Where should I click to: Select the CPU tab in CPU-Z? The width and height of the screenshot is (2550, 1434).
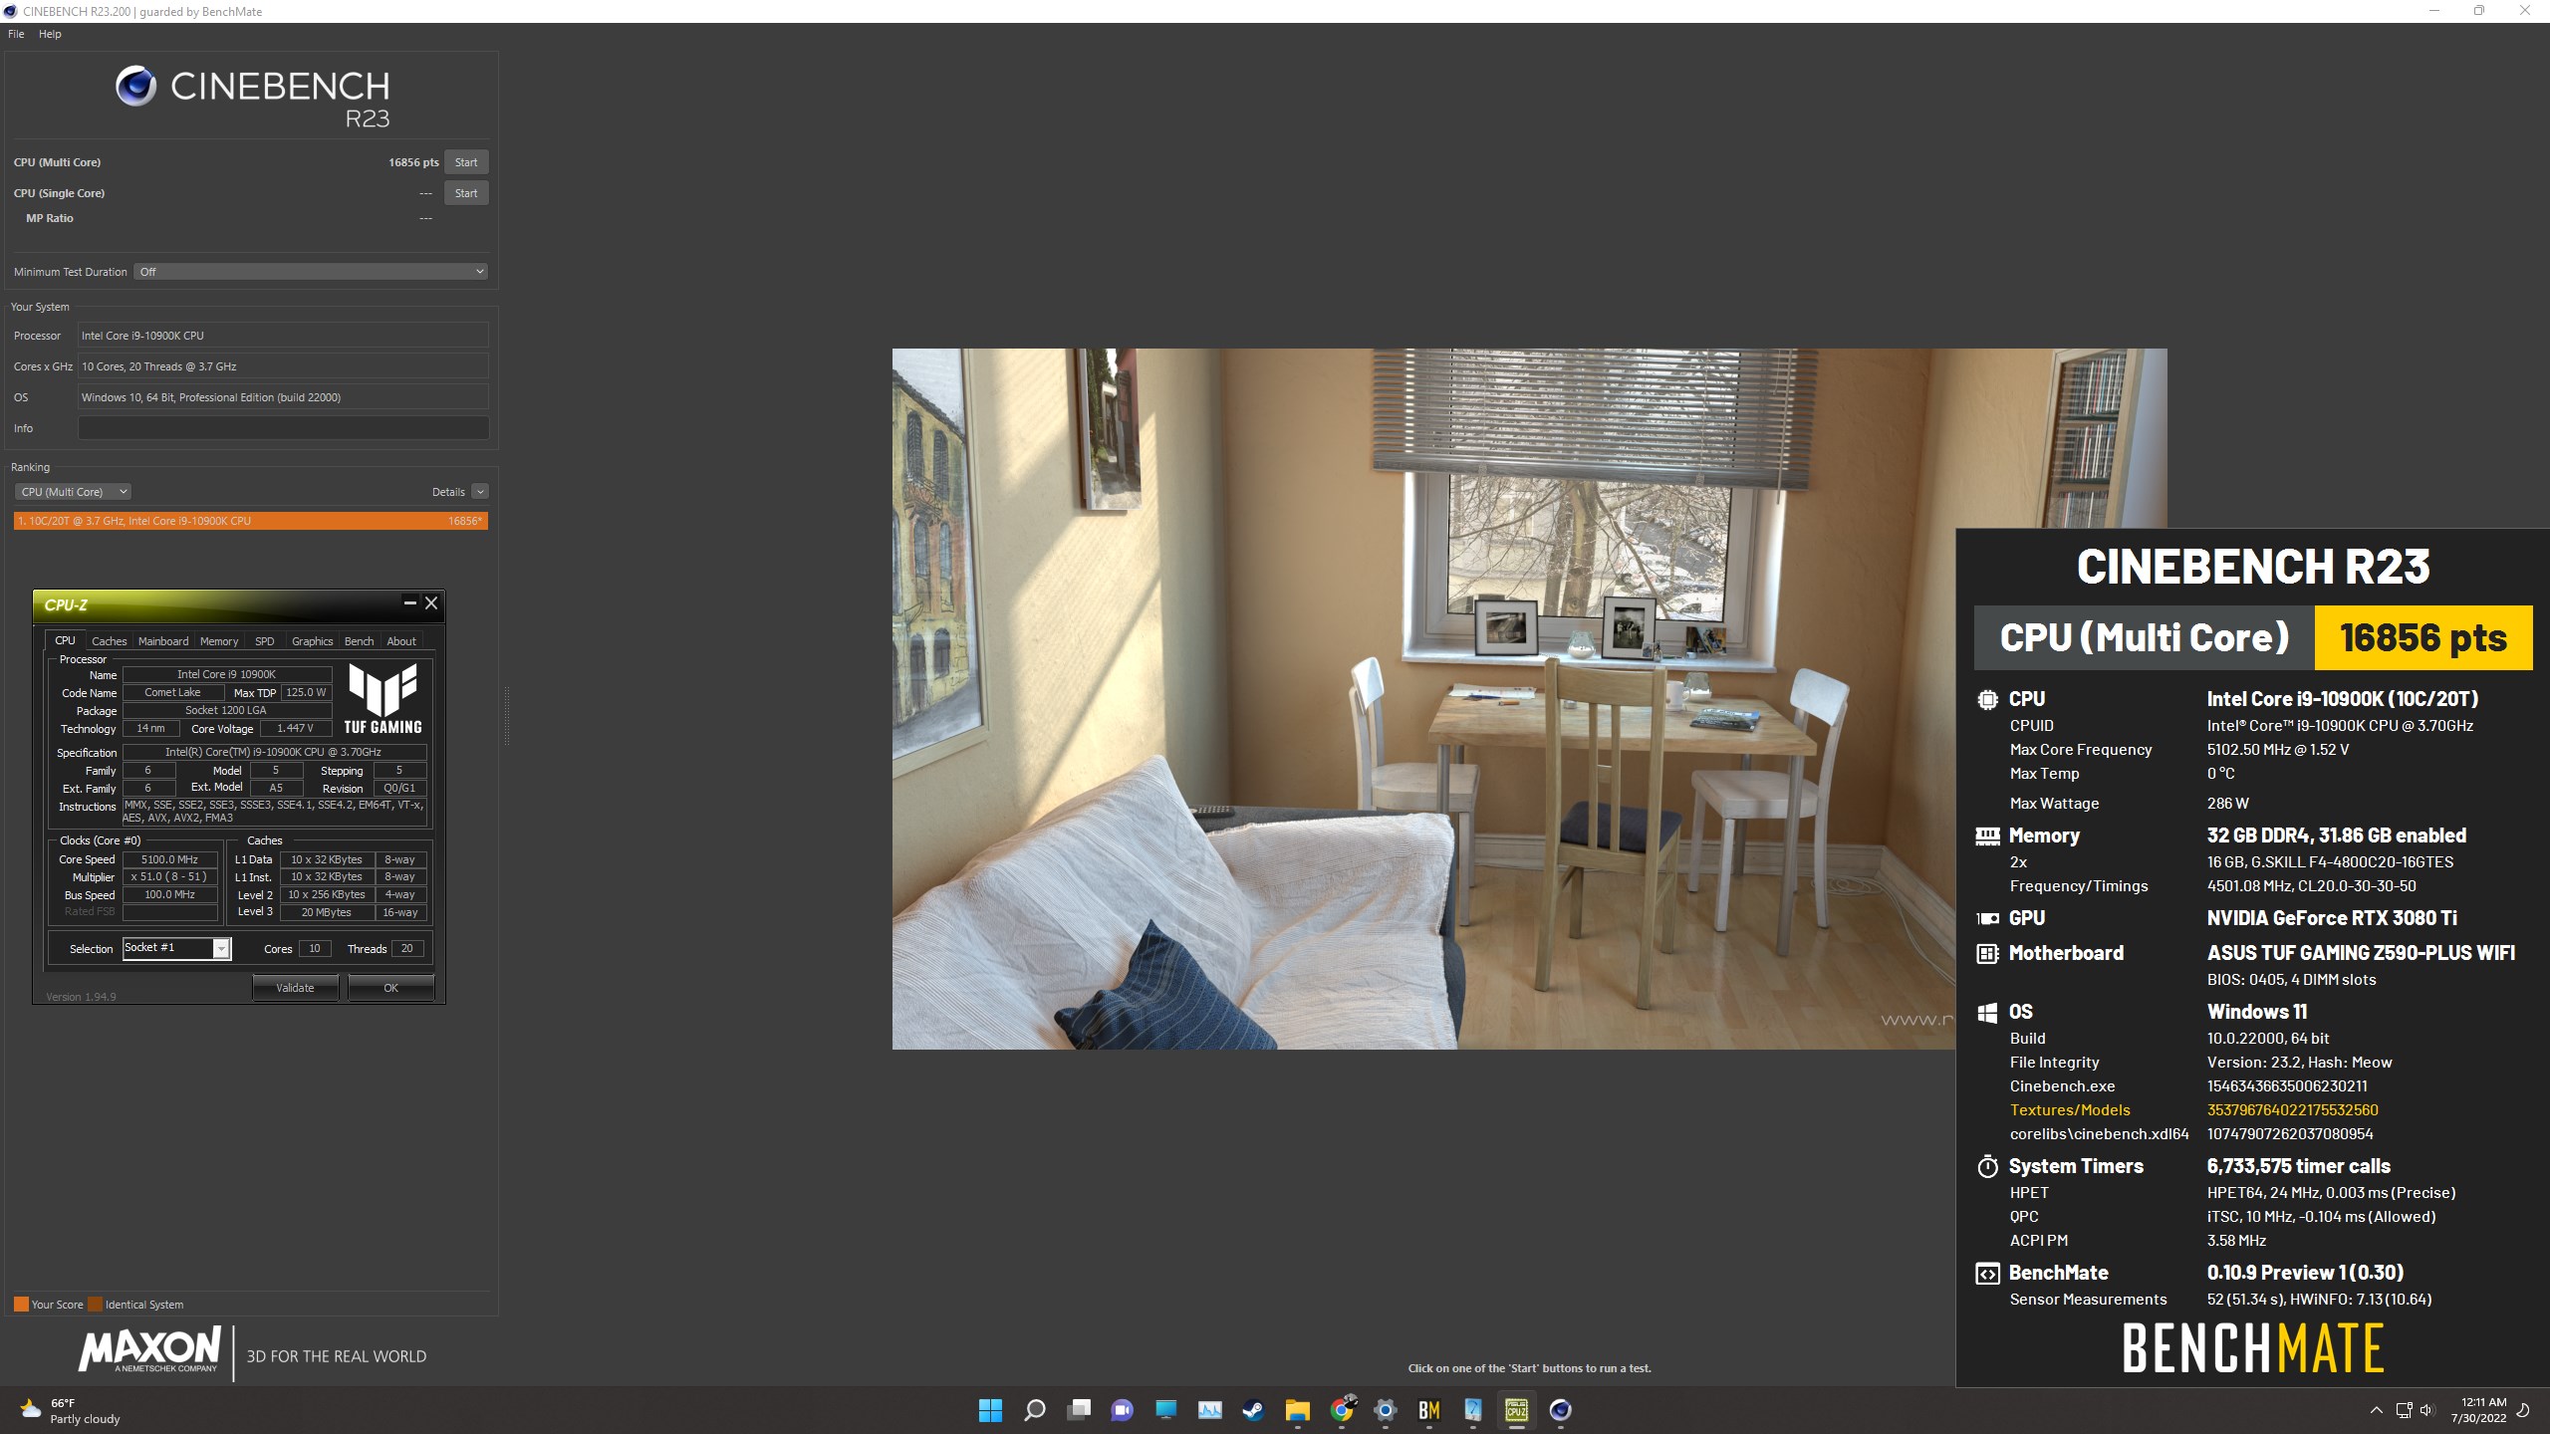[x=65, y=640]
